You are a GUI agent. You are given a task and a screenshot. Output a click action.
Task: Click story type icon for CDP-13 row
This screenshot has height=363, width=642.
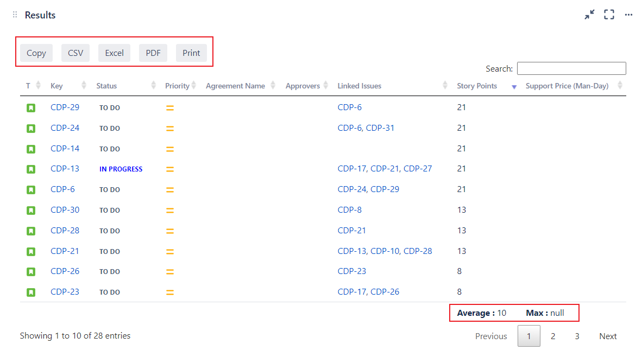[31, 169]
